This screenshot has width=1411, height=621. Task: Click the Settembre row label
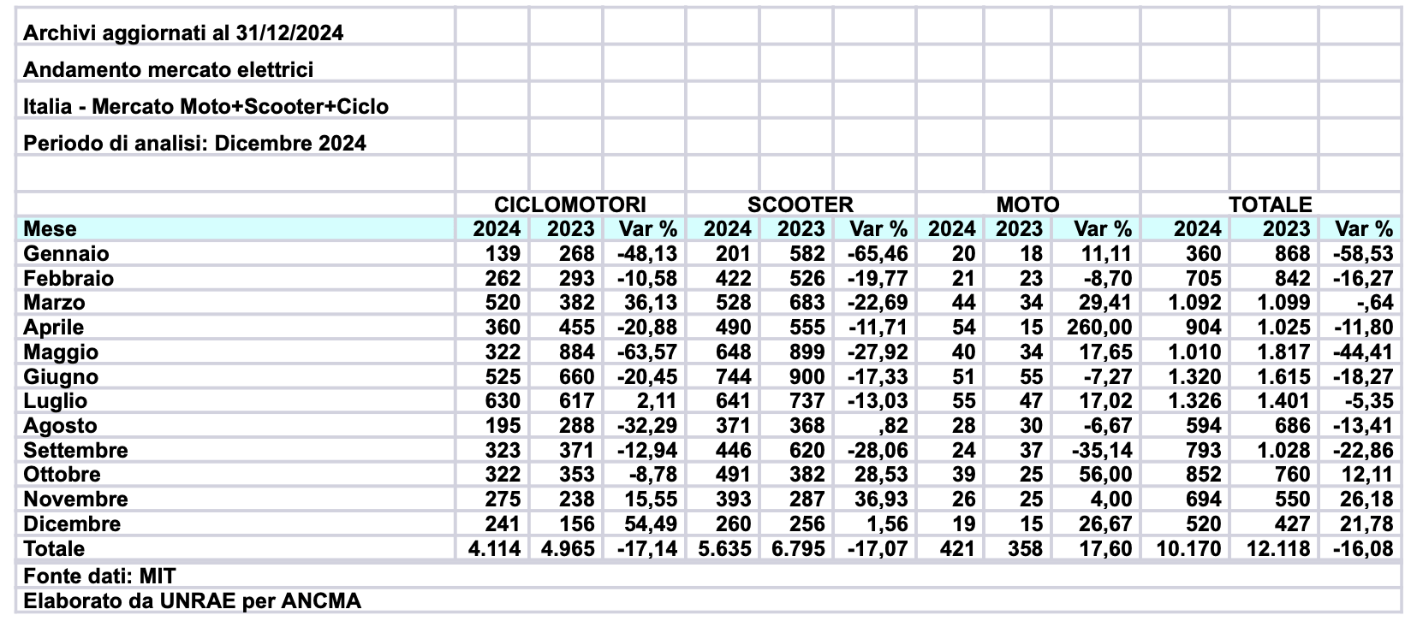click(x=75, y=451)
